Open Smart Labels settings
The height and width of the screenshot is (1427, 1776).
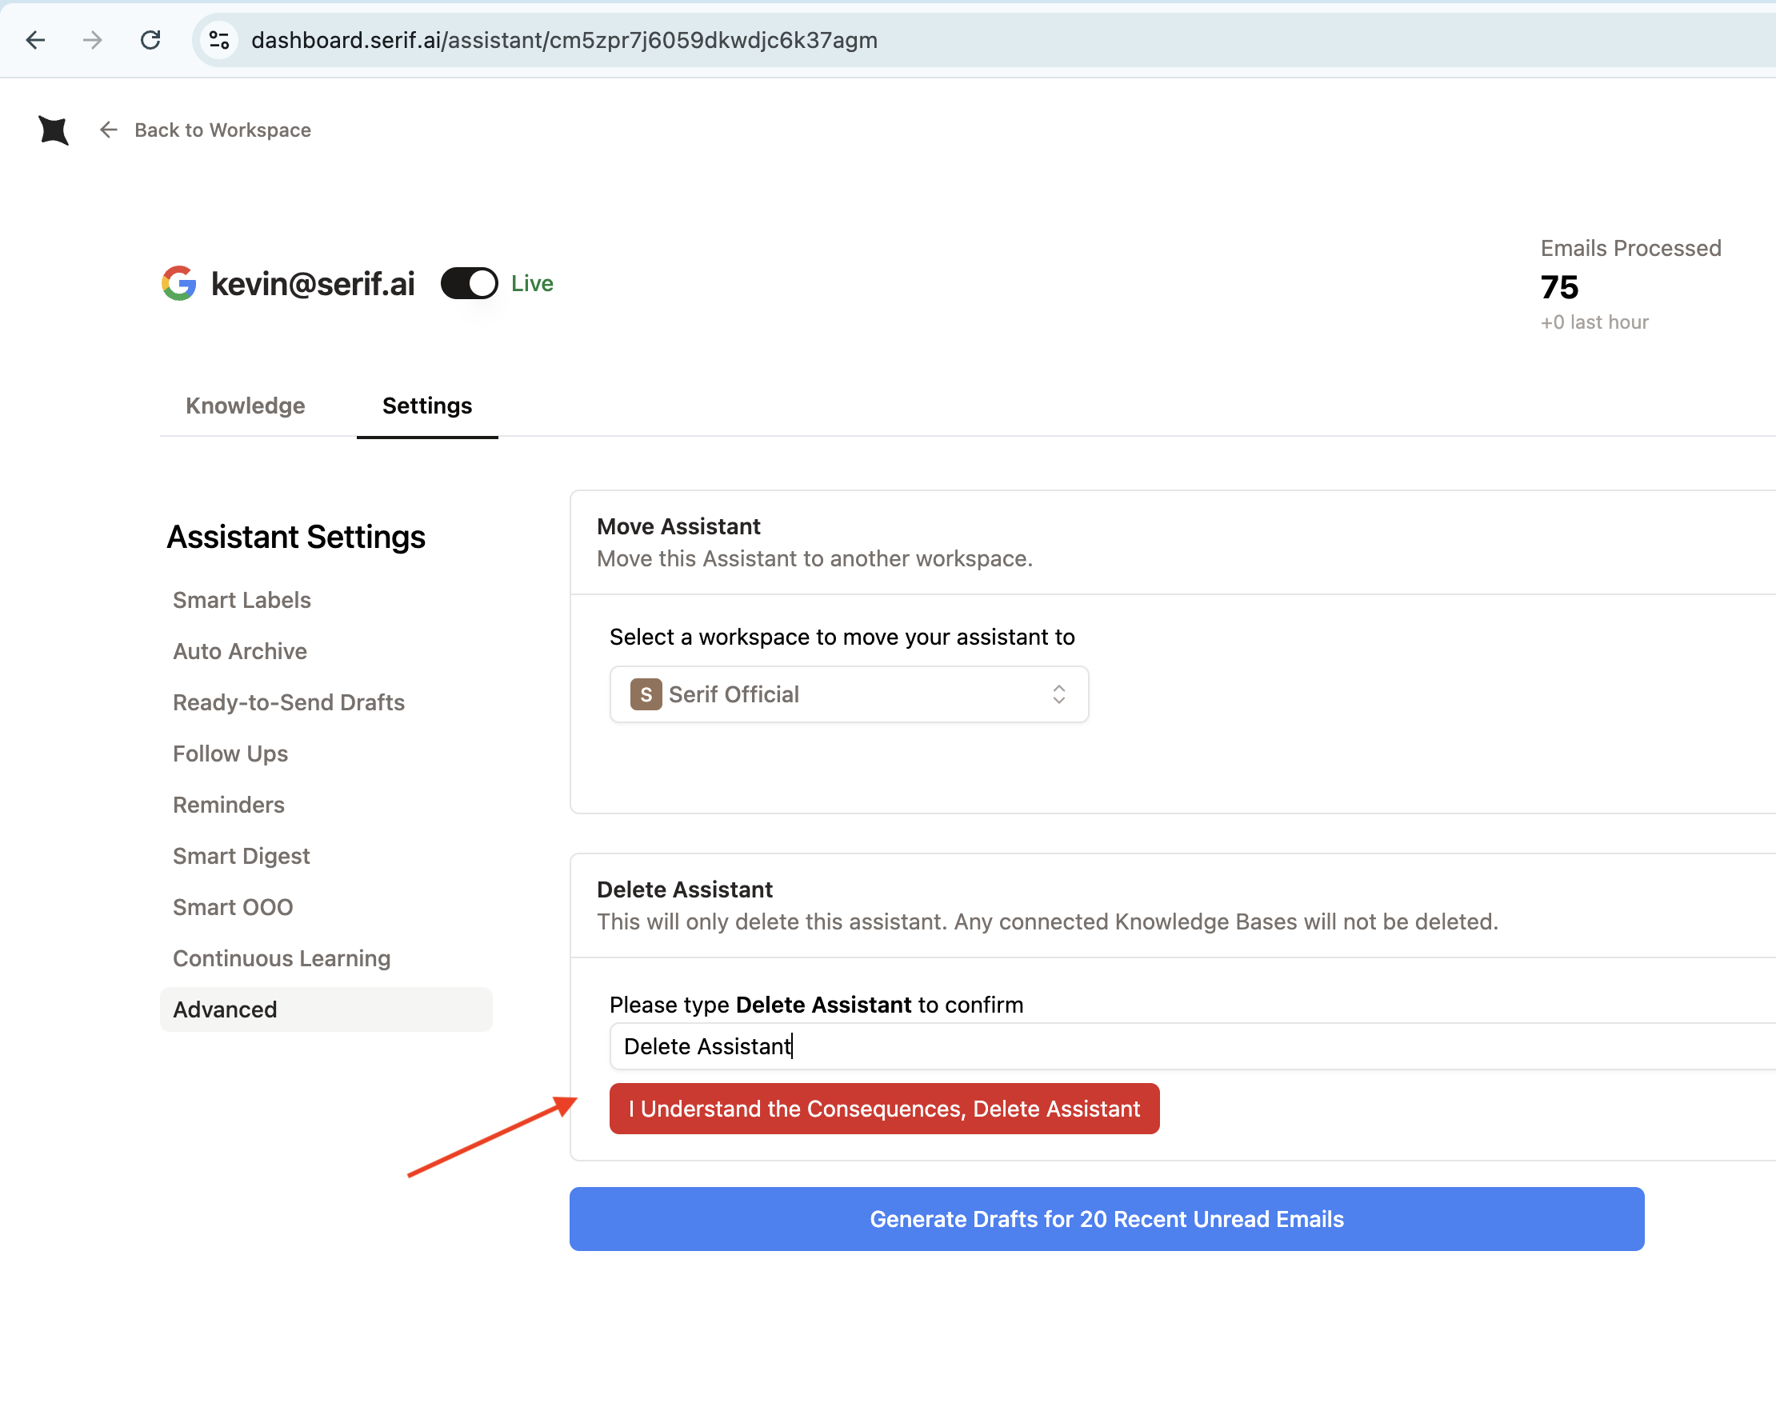coord(242,599)
